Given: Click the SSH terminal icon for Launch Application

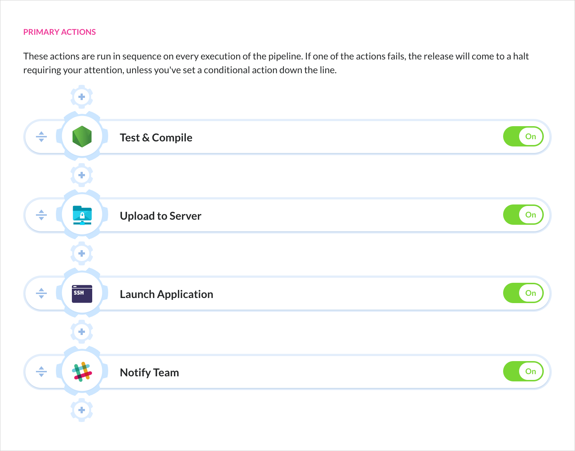Looking at the screenshot, I should click(82, 294).
